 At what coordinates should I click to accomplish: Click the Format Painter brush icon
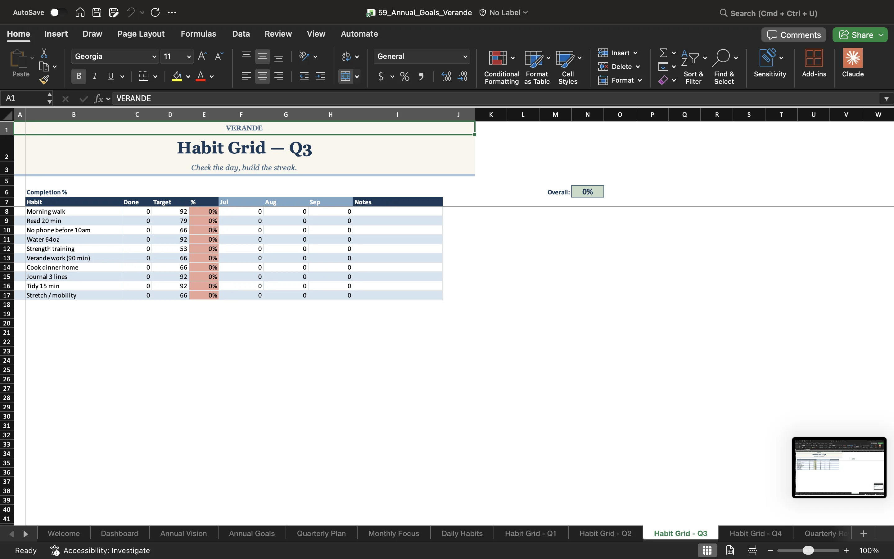pyautogui.click(x=44, y=80)
